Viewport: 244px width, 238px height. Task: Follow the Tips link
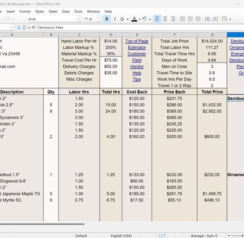coord(137,79)
